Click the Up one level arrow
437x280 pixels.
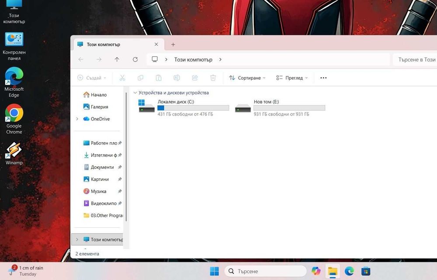tap(117, 59)
